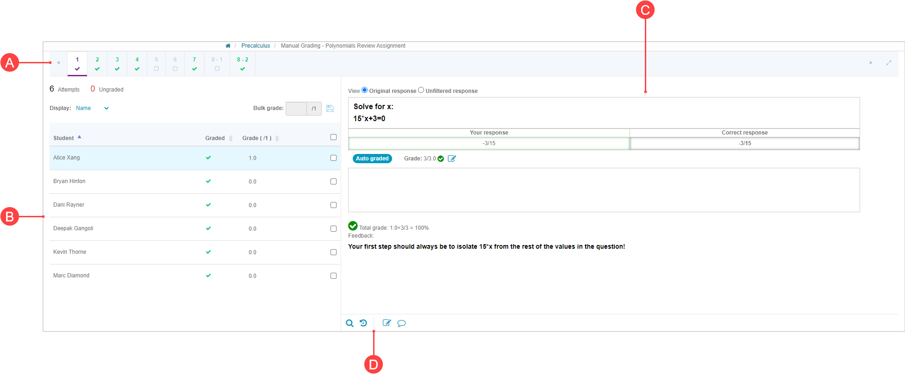905x374 pixels.
Task: Open the Precalculus breadcrumb link
Action: click(256, 46)
